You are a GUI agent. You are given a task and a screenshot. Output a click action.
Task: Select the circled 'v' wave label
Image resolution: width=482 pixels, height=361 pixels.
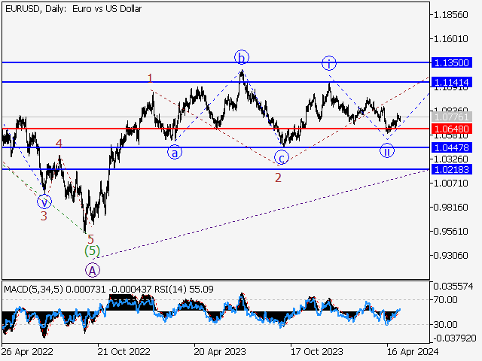pos(44,202)
